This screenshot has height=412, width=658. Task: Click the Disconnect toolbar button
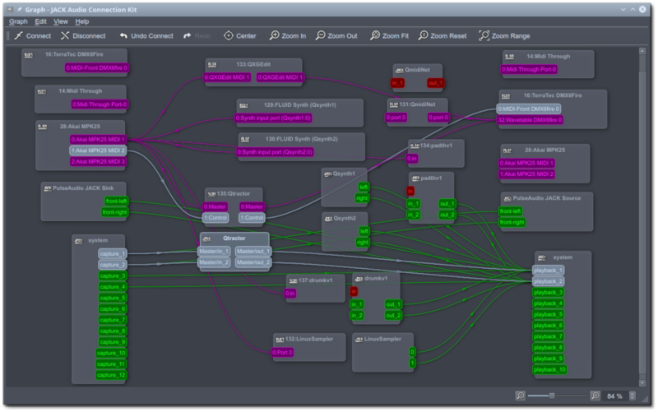[82, 36]
